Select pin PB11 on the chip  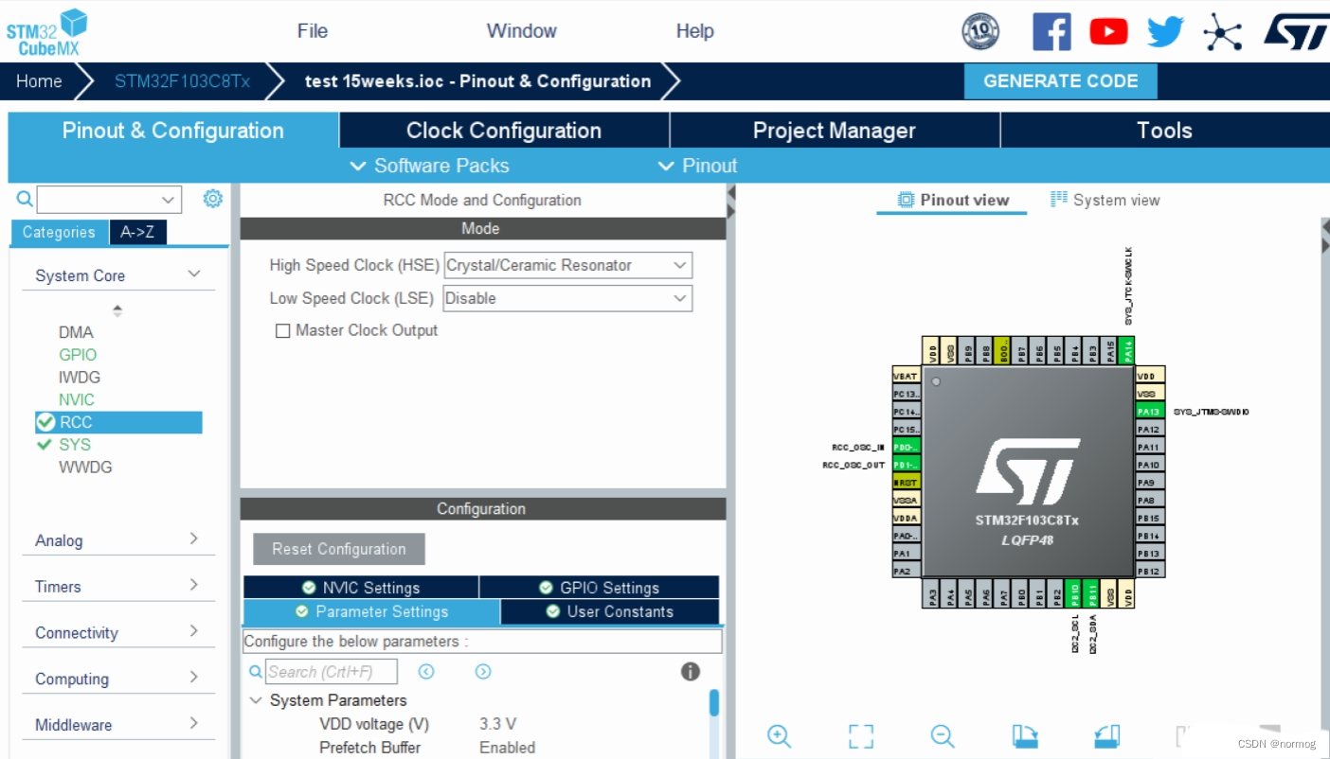pos(1091,593)
